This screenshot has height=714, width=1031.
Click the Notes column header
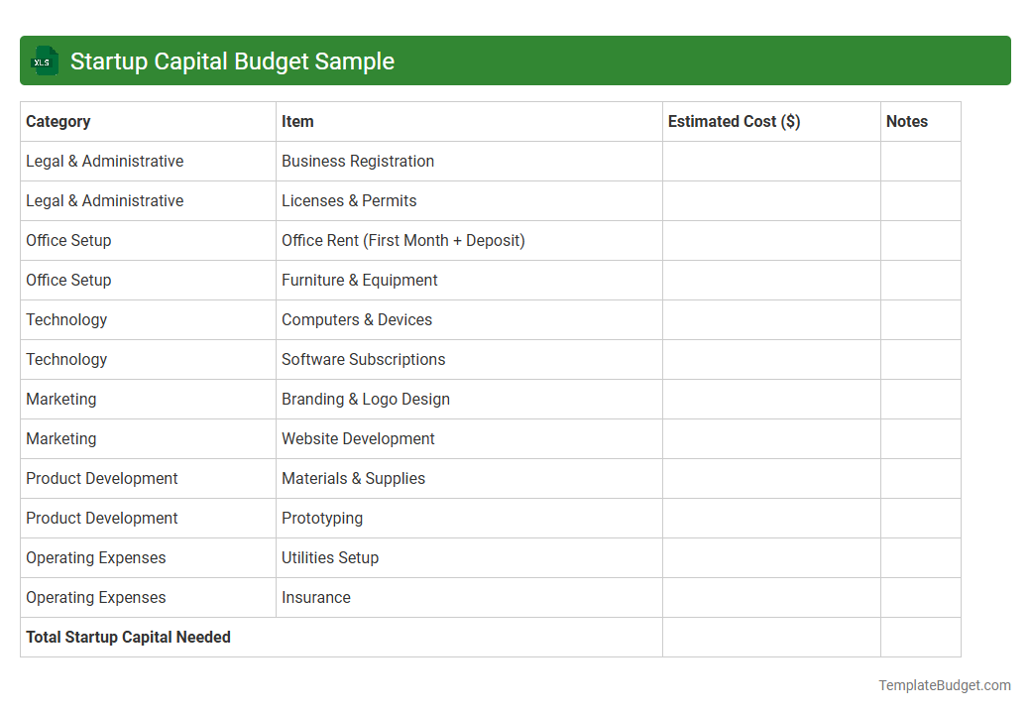tap(907, 121)
